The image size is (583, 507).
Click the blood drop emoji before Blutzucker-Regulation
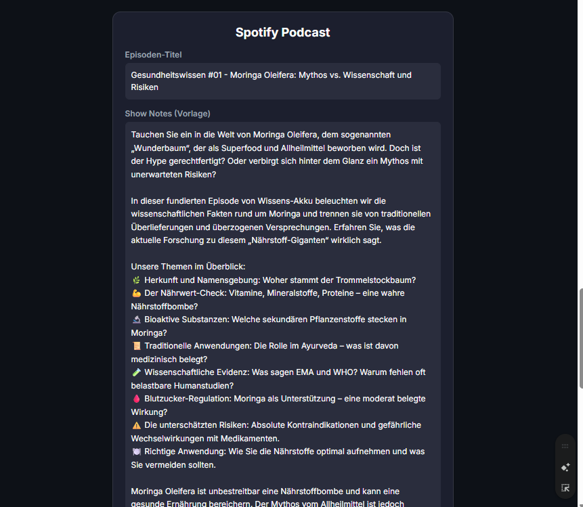136,399
